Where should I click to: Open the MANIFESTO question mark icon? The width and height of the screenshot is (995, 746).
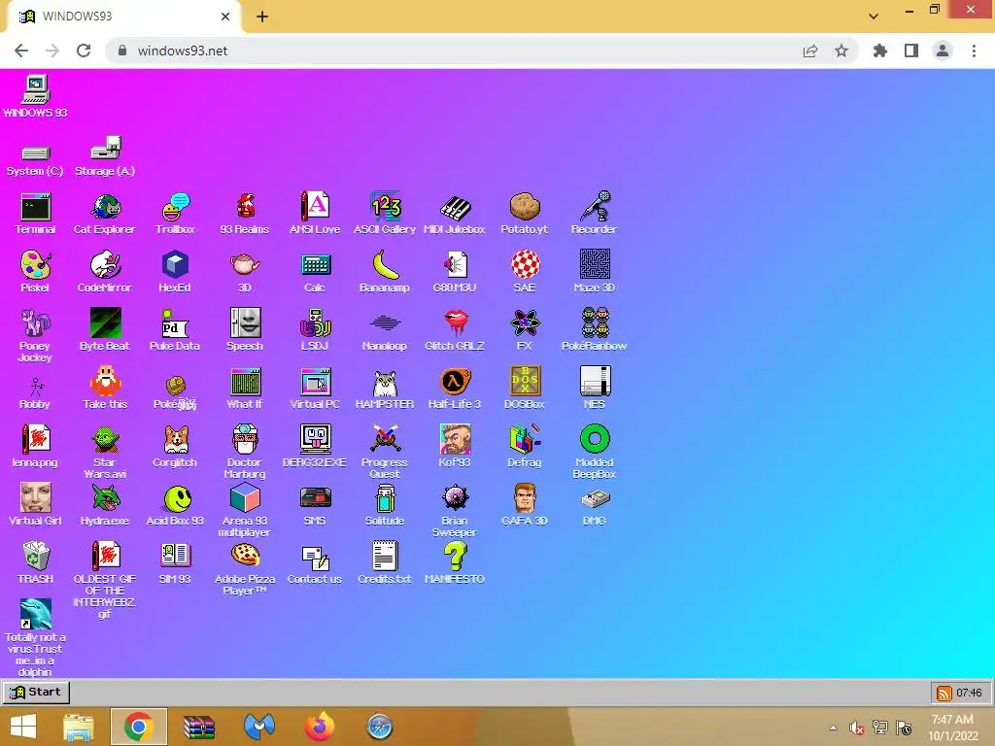(x=455, y=563)
